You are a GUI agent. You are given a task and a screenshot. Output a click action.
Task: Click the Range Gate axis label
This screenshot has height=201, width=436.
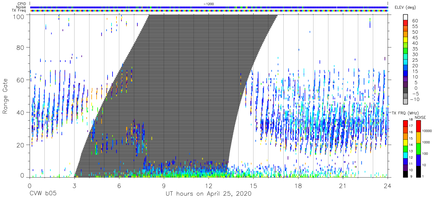click(x=6, y=96)
